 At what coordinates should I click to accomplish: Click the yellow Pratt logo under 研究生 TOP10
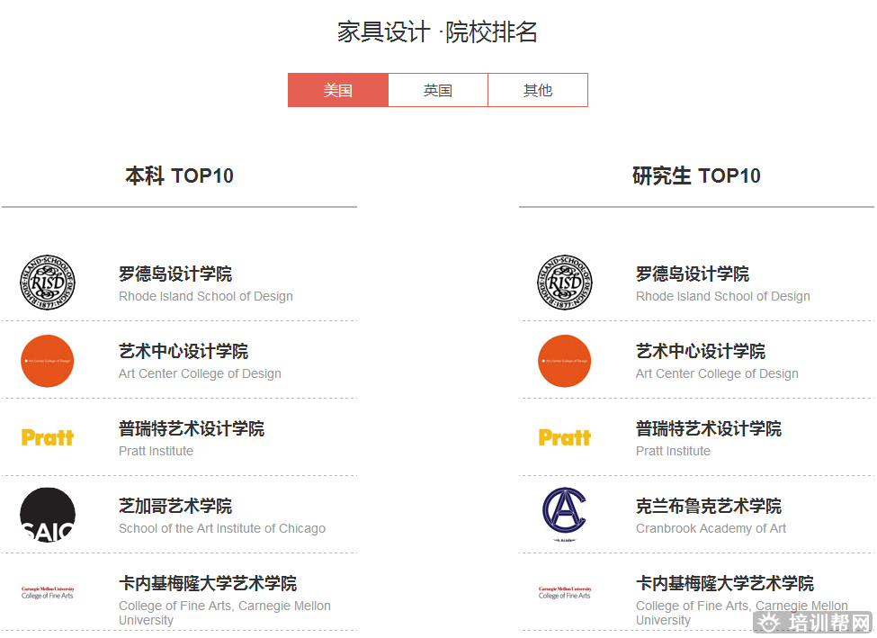click(x=564, y=437)
